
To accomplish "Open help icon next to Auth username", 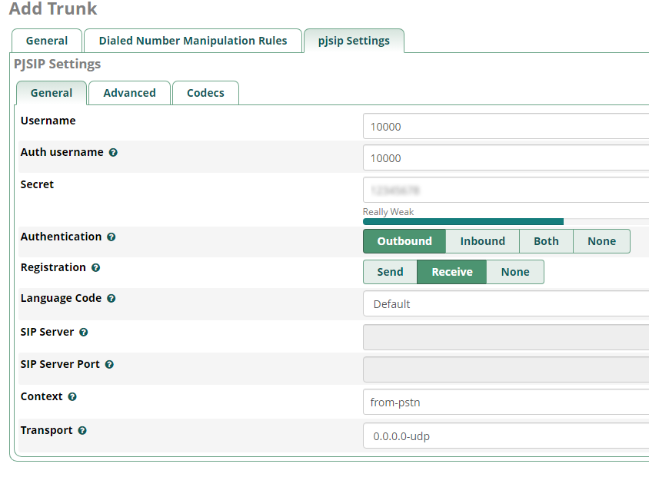I will (x=113, y=153).
